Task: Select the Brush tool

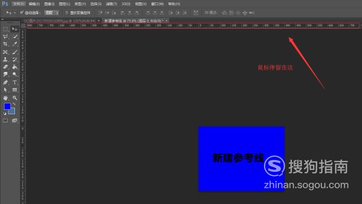Action: coord(14,52)
